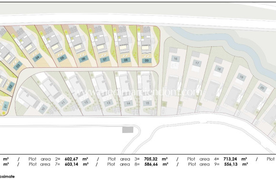Screen dimensions: 276x184
Task: Click the plot 16 label
Action: point(176,59)
